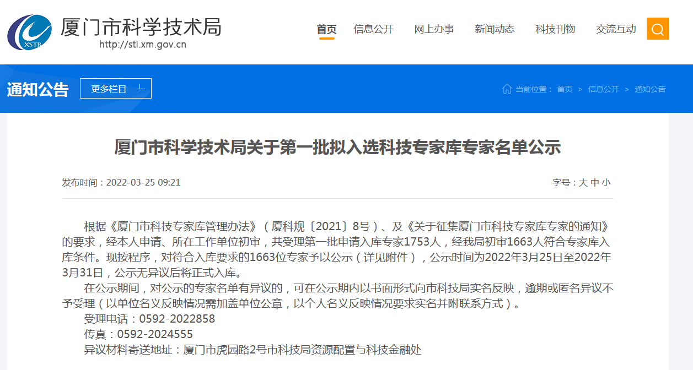
Task: Click the orange search magnifier icon
Action: [x=657, y=29]
